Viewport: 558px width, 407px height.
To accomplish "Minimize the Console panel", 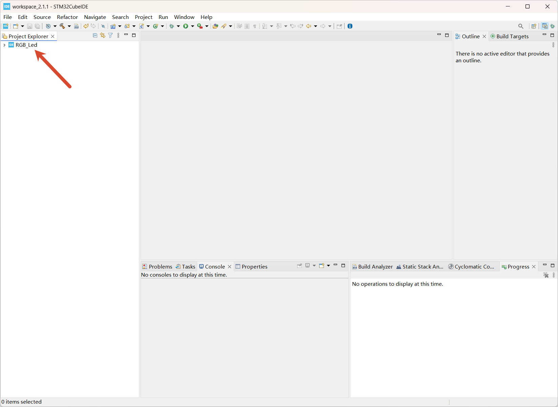I will pyautogui.click(x=335, y=265).
